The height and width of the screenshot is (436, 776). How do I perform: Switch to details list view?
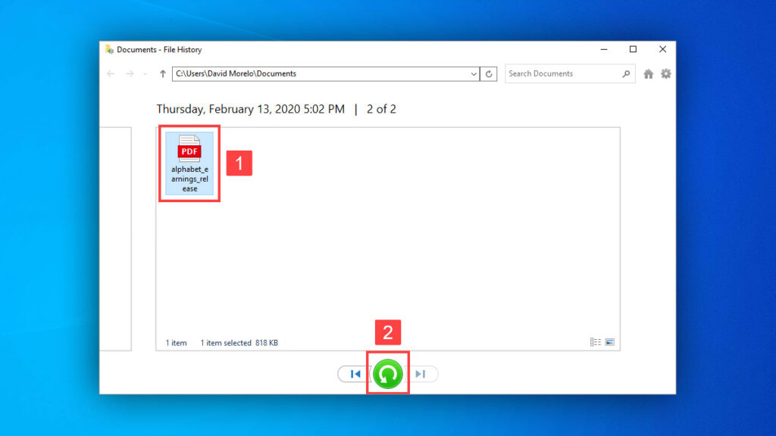coord(596,343)
